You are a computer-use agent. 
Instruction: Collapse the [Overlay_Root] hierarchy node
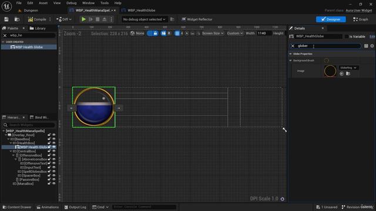(x=6, y=135)
